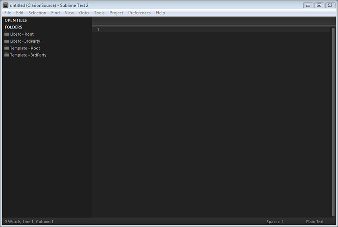Change syntax via Plain Text selector
Screen dimensions: 338x227
[x=314, y=222]
